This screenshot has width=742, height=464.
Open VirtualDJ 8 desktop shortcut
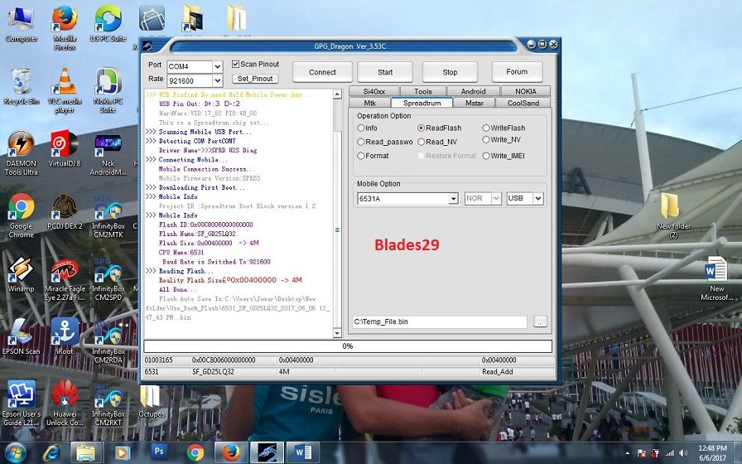(x=65, y=144)
